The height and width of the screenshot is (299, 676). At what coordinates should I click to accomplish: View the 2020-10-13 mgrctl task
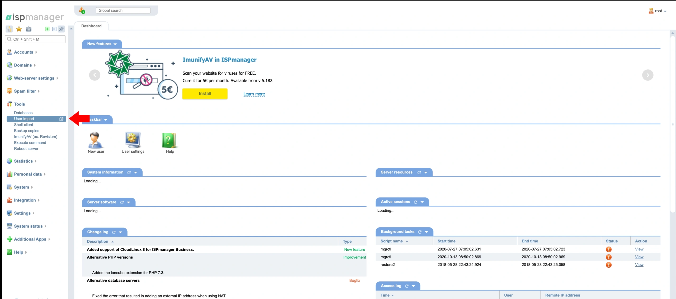pos(639,257)
